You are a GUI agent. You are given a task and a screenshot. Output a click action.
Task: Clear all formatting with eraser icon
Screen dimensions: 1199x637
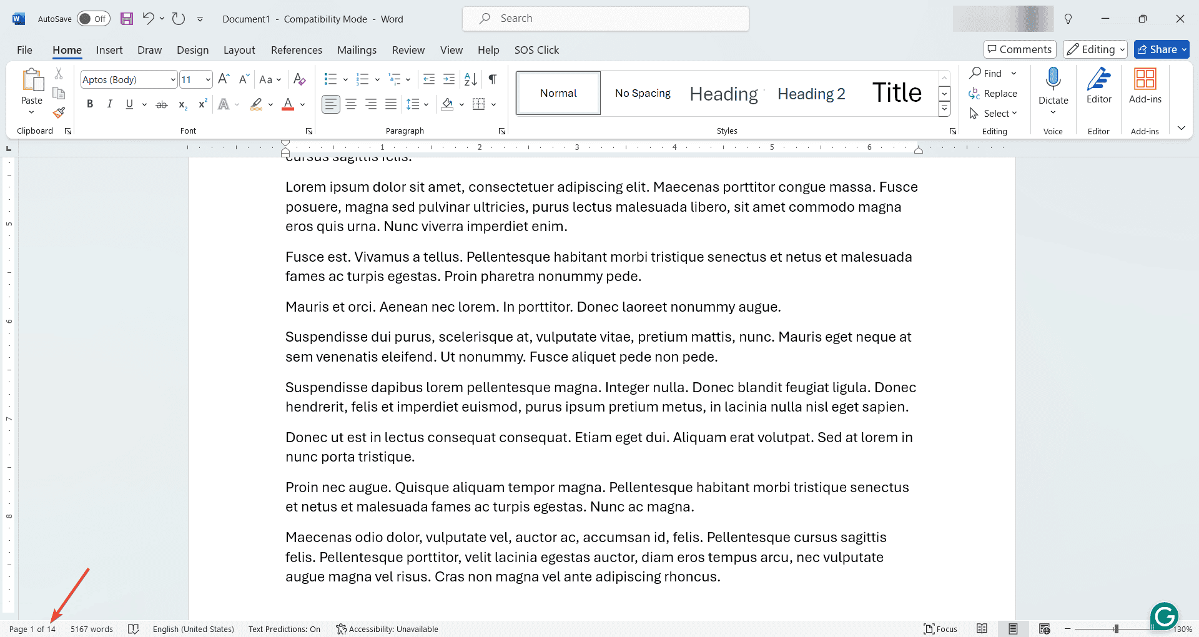point(300,79)
